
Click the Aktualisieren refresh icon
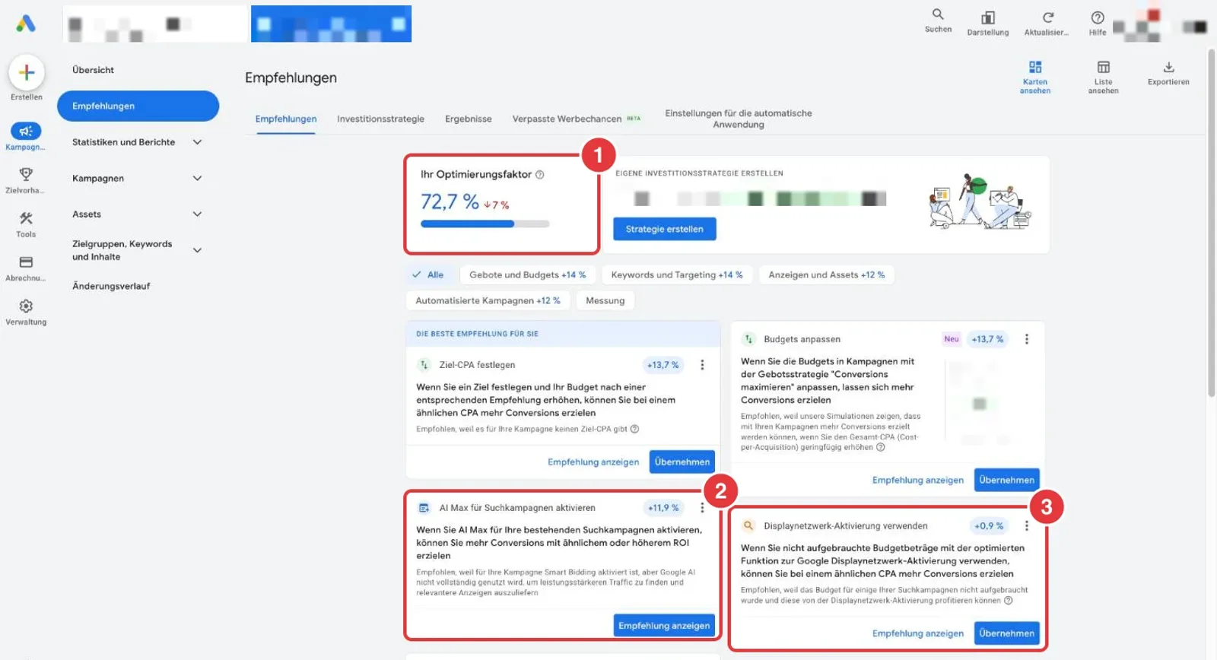pos(1047,17)
